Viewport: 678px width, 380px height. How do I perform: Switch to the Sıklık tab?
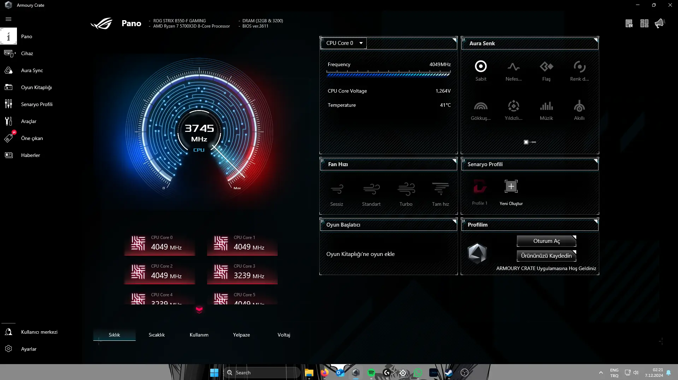[x=114, y=335]
